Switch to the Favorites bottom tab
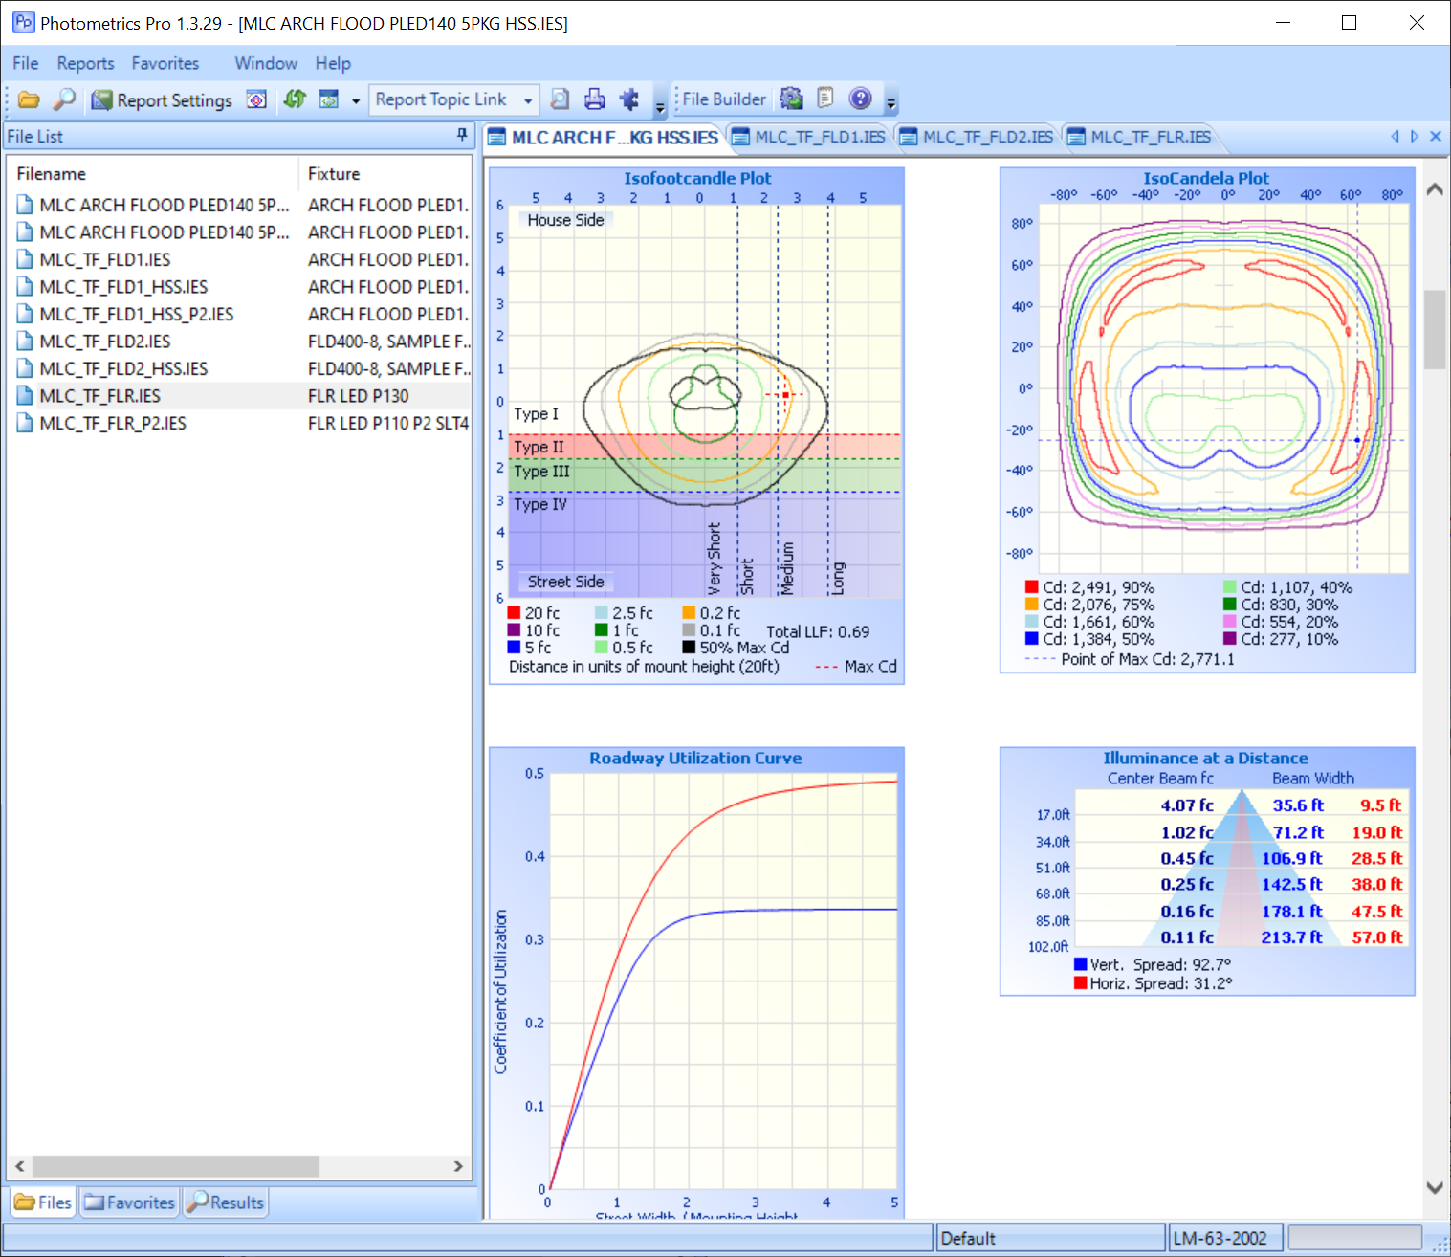Viewport: 1451px width, 1257px height. coord(130,1202)
